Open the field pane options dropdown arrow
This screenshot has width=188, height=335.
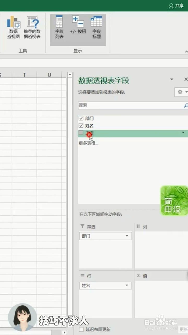tap(172, 79)
